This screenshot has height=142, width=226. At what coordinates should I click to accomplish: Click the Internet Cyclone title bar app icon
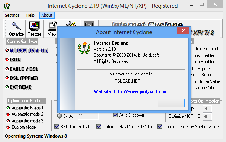tap(7, 6)
